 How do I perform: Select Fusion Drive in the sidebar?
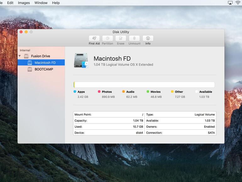pos(40,56)
